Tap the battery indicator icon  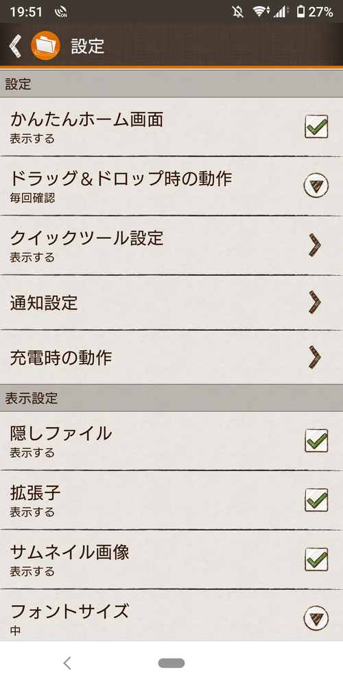(300, 12)
